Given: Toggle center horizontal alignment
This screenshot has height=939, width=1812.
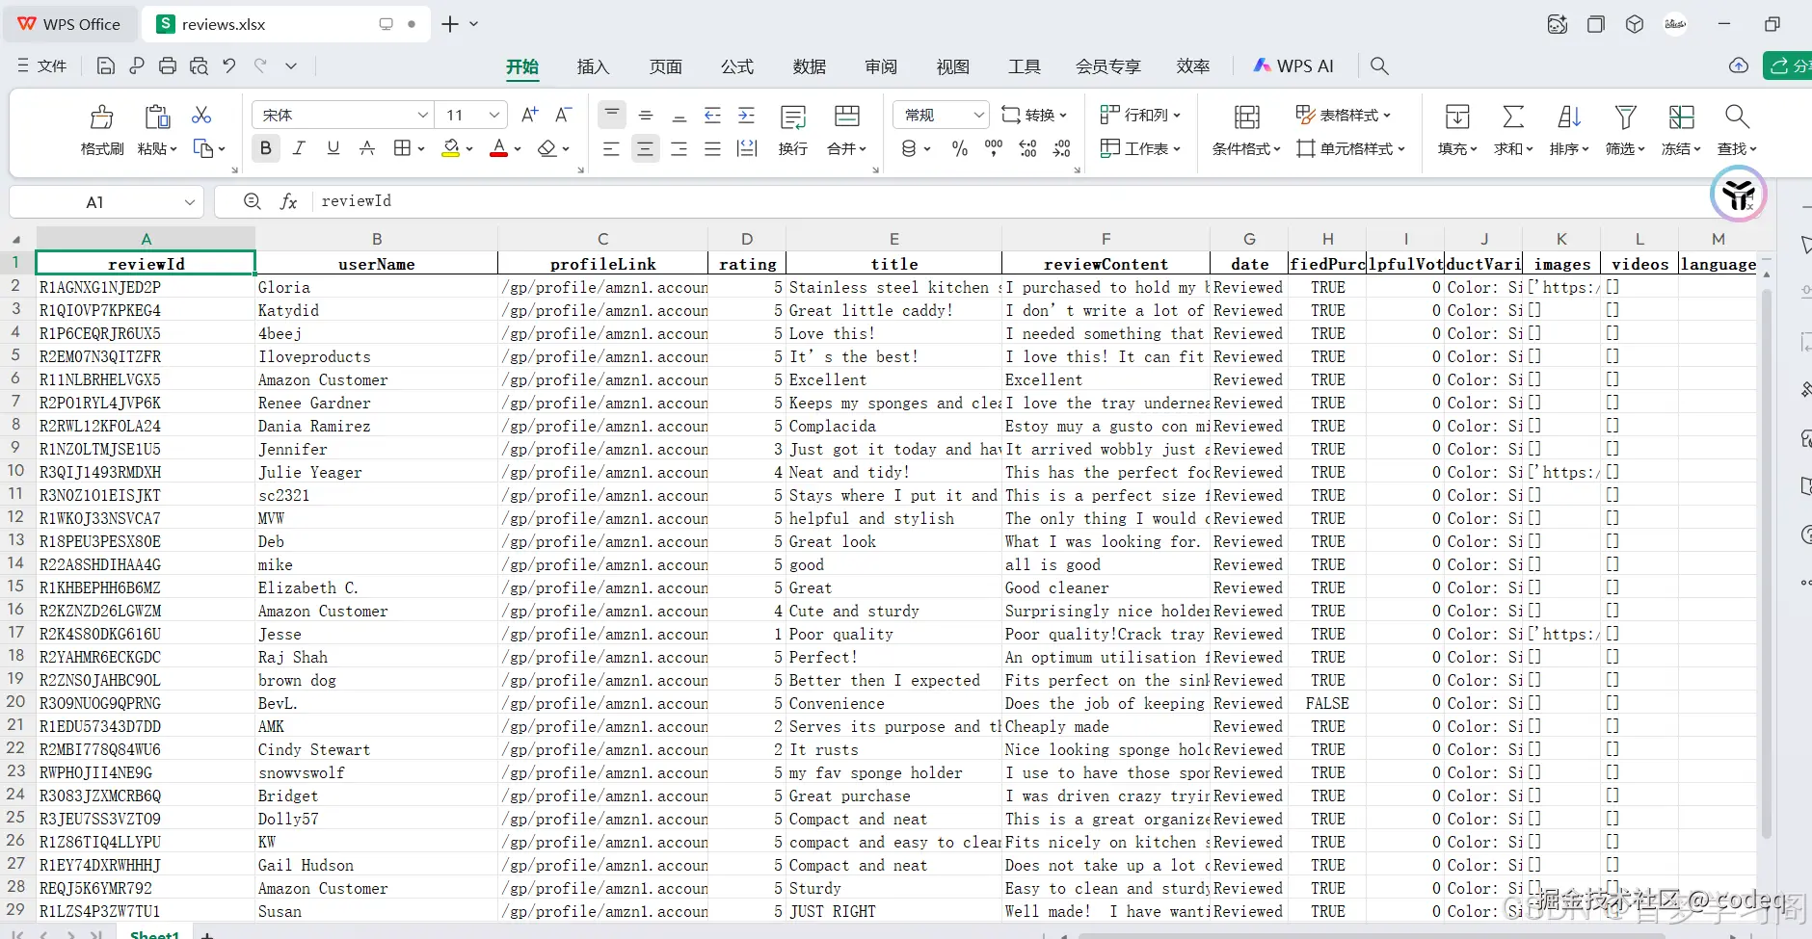Looking at the screenshot, I should (646, 148).
